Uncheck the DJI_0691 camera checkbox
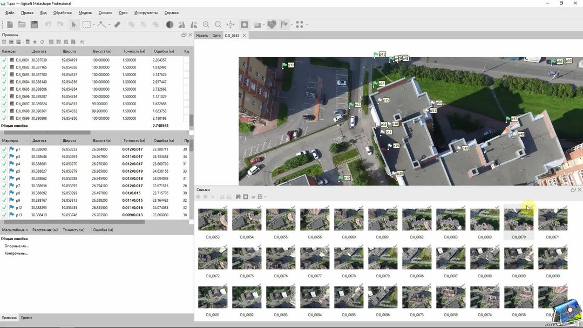Screen dimensions: 583x328 [4, 60]
